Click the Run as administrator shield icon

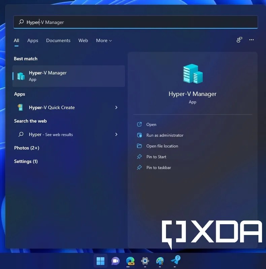point(139,135)
